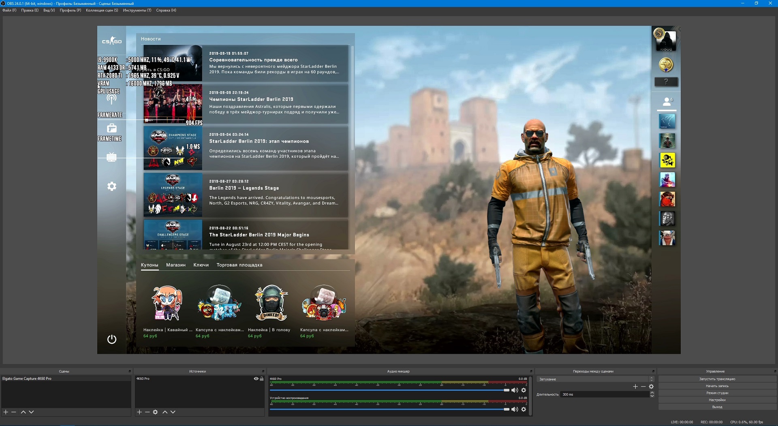This screenshot has width=778, height=426.
Task: Click the CS:GO inventory briefcase icon
Action: coord(111,128)
